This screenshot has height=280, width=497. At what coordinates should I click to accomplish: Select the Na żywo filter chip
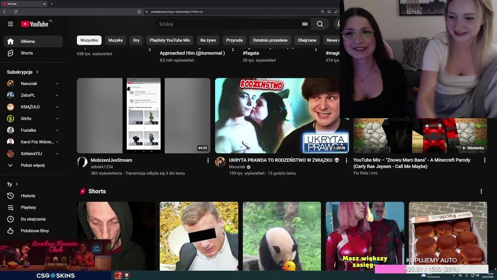tap(208, 40)
